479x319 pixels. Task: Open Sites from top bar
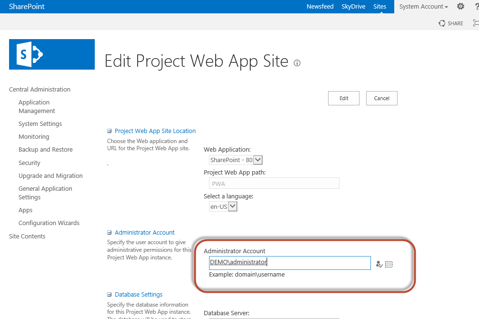(379, 6)
